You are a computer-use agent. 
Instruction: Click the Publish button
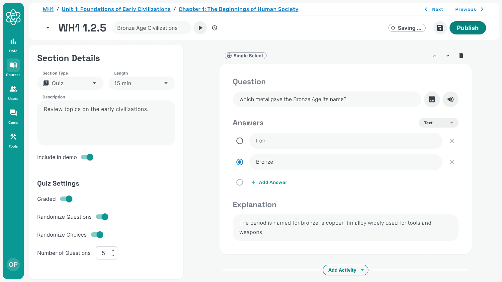point(467,28)
